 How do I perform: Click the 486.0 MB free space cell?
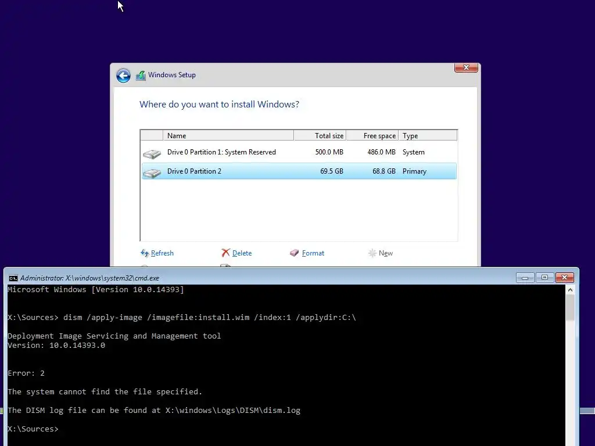(381, 152)
